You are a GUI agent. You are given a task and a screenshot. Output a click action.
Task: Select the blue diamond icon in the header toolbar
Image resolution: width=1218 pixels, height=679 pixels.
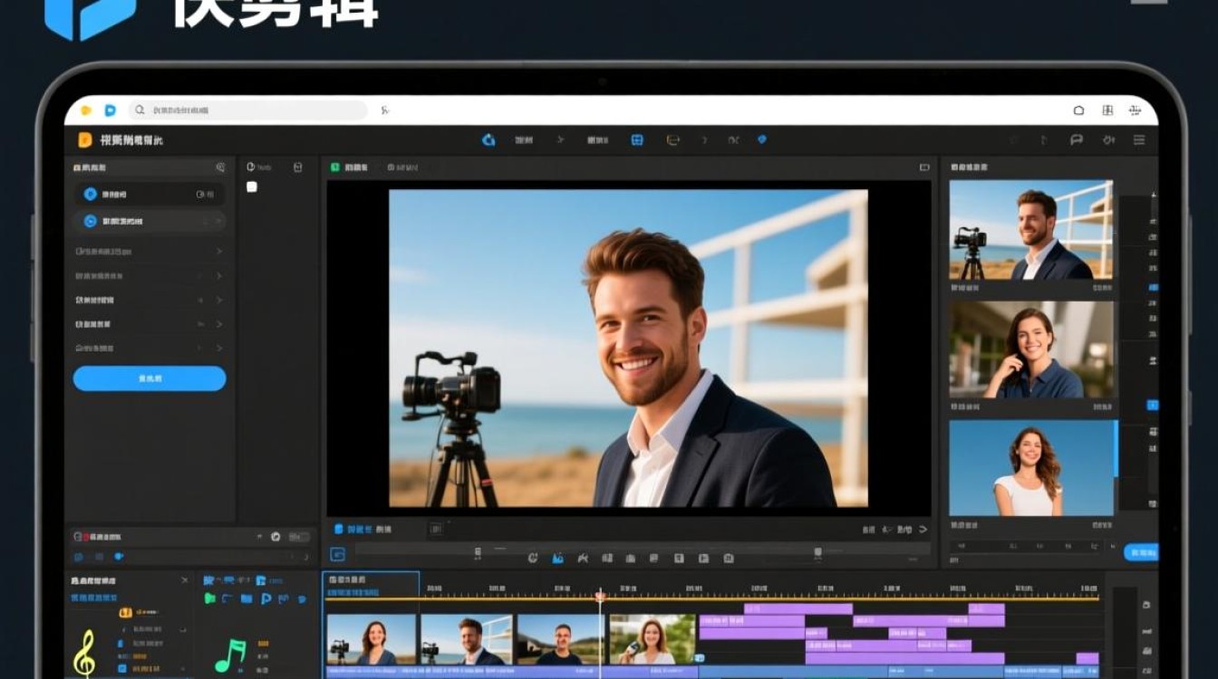(762, 139)
